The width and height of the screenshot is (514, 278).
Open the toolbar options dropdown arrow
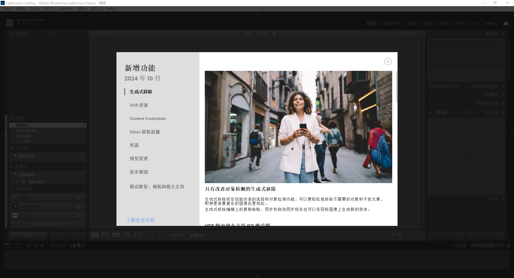[x=421, y=235]
